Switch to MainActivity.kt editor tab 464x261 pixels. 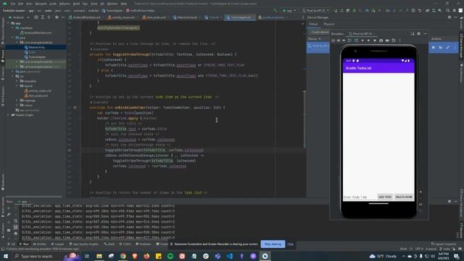185,17
